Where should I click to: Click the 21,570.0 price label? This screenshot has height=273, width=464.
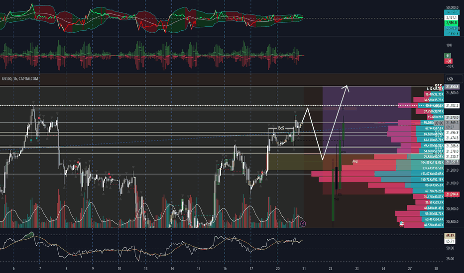pyautogui.click(x=452, y=118)
